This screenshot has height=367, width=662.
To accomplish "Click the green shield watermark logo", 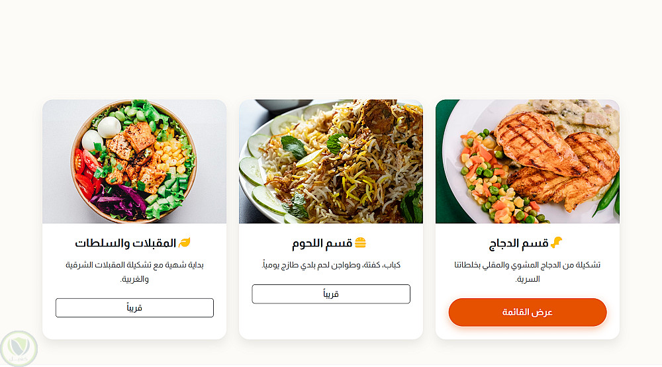I will 19,348.
